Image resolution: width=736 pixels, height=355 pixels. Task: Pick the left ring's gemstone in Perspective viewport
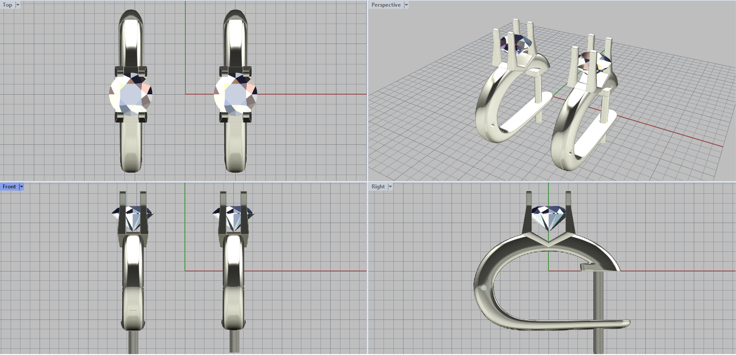tap(517, 44)
